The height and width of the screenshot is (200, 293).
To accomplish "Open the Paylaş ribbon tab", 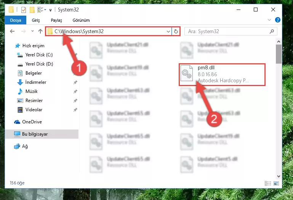I will coord(56,20).
